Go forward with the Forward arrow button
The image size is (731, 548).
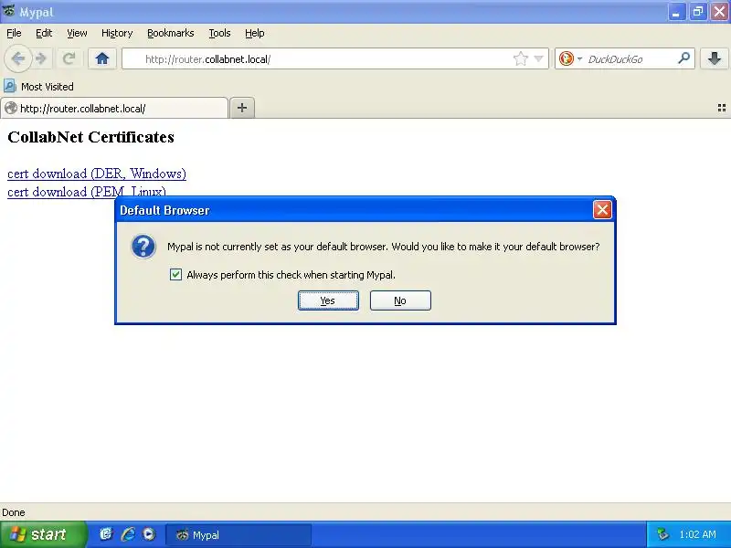pos(41,58)
